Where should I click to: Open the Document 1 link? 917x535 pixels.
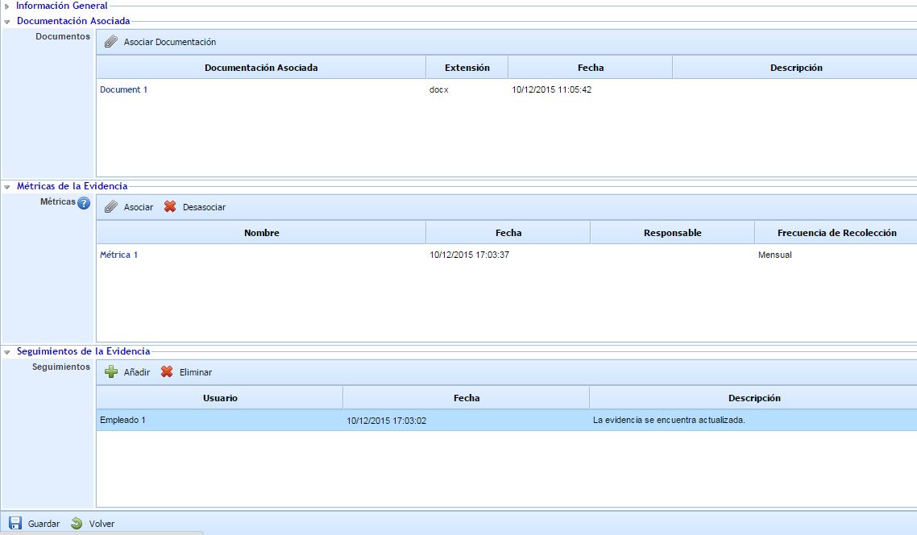pyautogui.click(x=123, y=89)
